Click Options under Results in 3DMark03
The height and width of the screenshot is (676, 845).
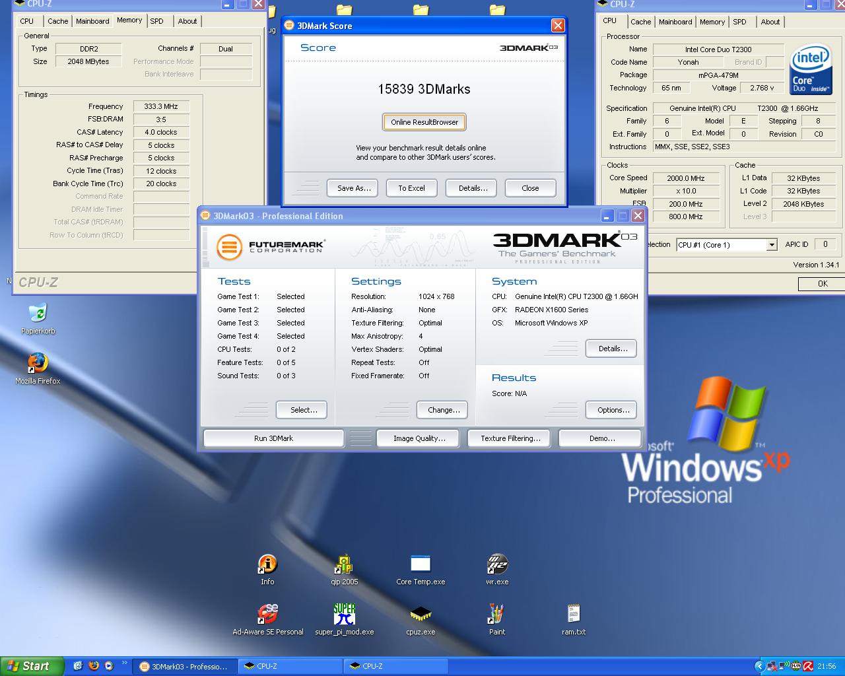click(x=613, y=410)
